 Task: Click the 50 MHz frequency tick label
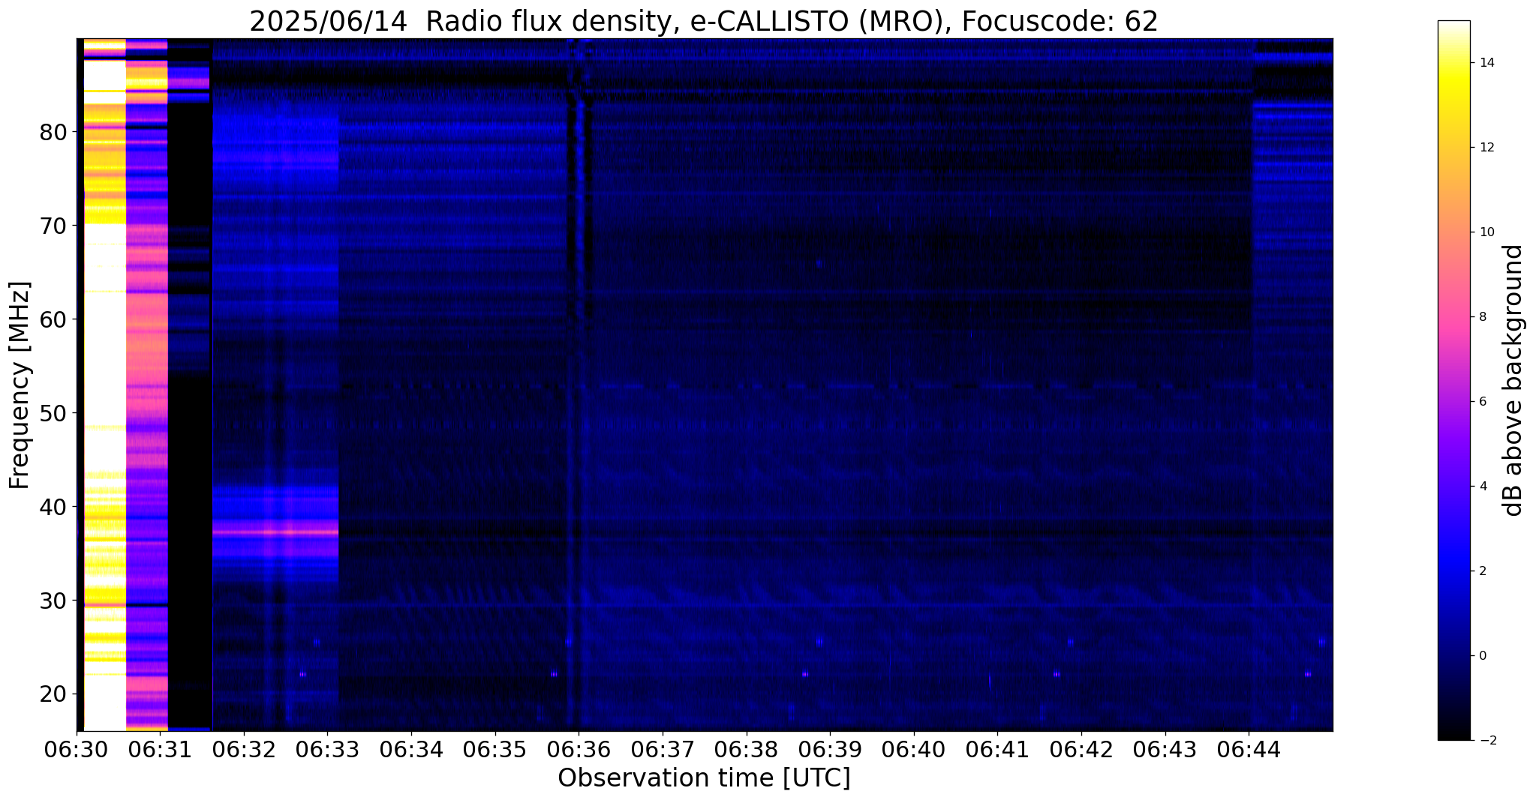click(x=53, y=413)
